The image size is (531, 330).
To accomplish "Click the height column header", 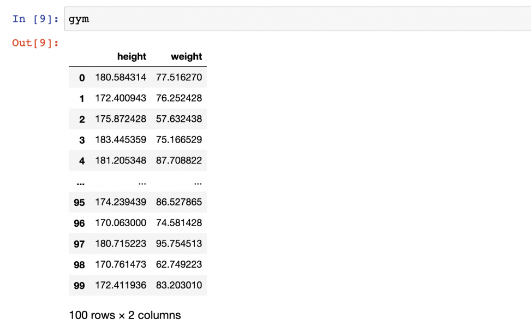I will click(x=132, y=56).
